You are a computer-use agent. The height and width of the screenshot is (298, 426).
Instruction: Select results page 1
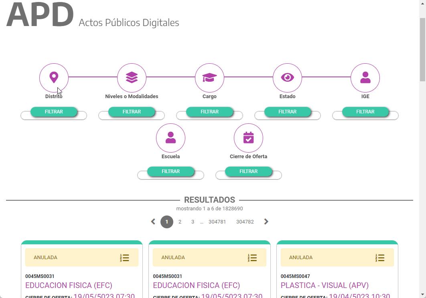(167, 222)
